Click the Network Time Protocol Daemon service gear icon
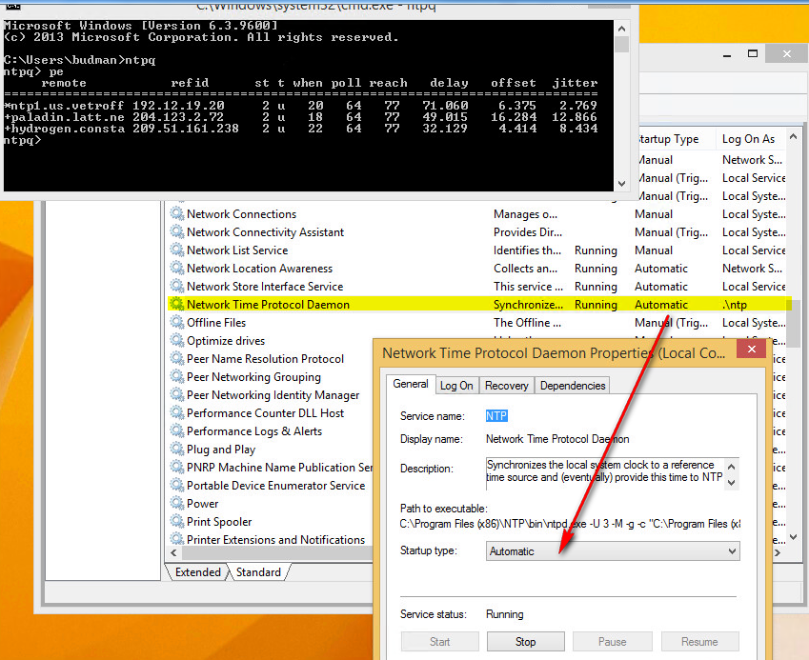809x660 pixels. point(177,304)
